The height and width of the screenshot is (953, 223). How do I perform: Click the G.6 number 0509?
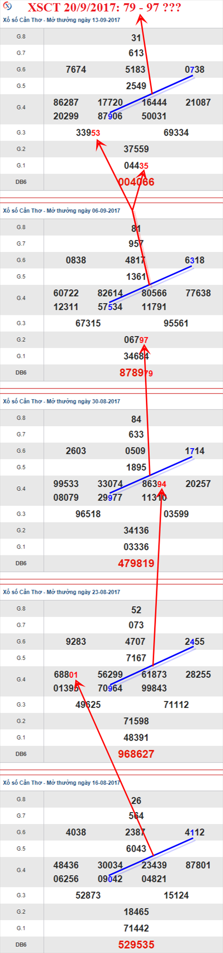[135, 451]
